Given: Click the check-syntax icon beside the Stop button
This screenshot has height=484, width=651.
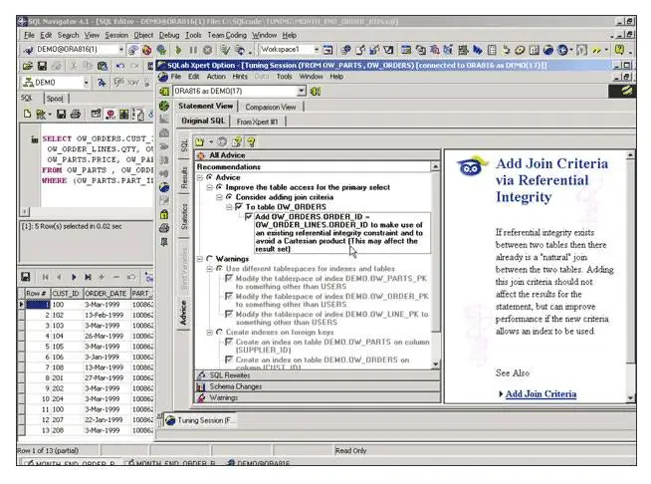Looking at the screenshot, I should point(225,50).
